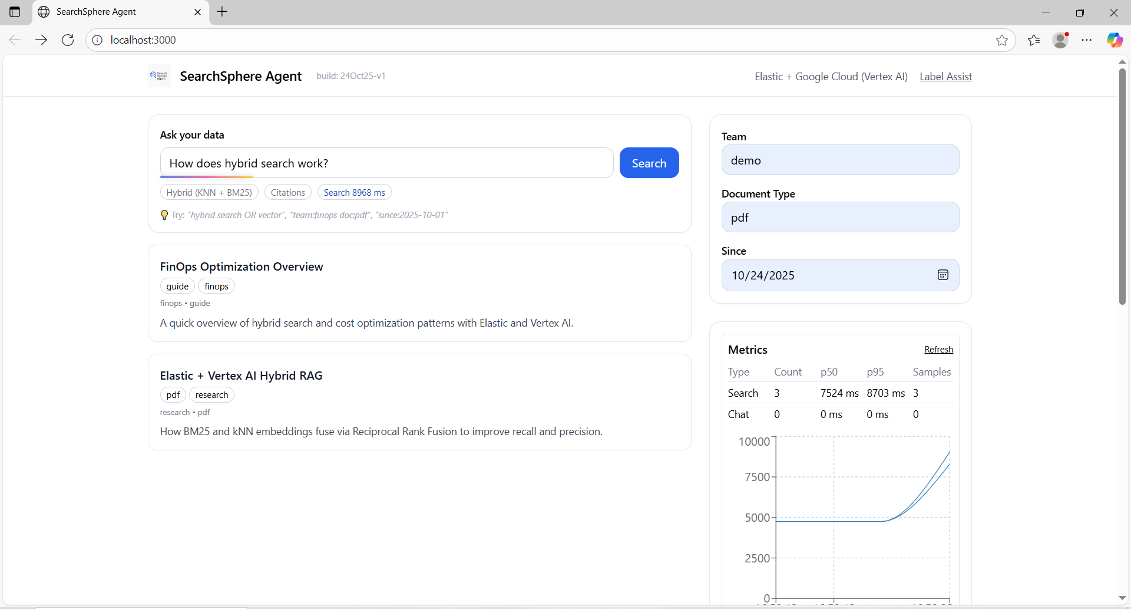Image resolution: width=1131 pixels, height=609 pixels.
Task: Click the 'research • pdf' metadata line
Action: pyautogui.click(x=185, y=412)
